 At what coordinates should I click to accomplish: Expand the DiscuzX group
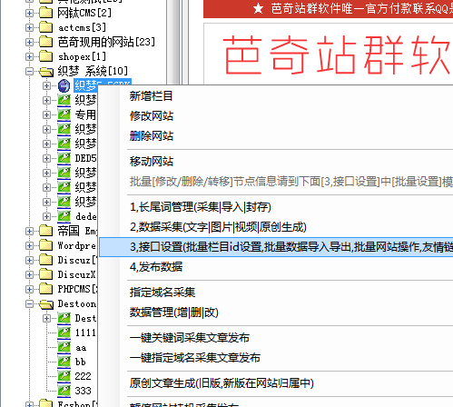pos(29,274)
